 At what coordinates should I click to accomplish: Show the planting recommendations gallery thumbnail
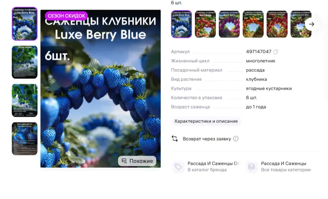[x=25, y=139]
